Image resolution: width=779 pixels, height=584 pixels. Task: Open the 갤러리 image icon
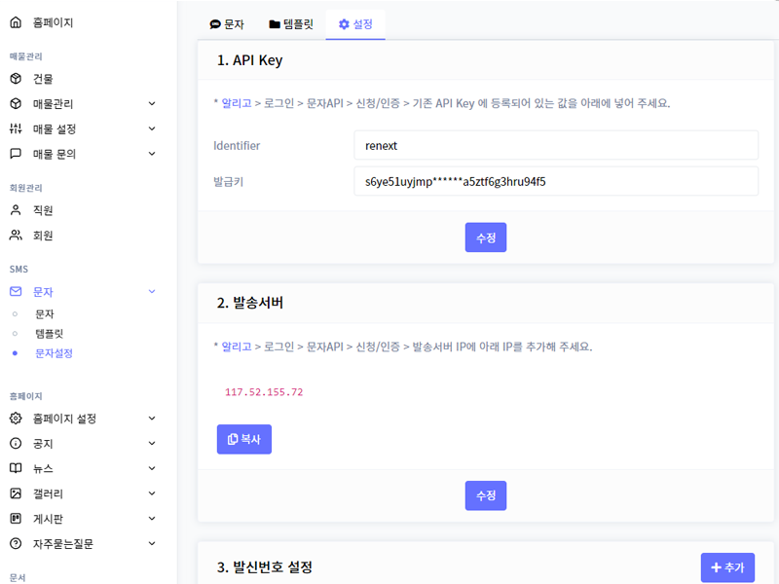pyautogui.click(x=16, y=493)
